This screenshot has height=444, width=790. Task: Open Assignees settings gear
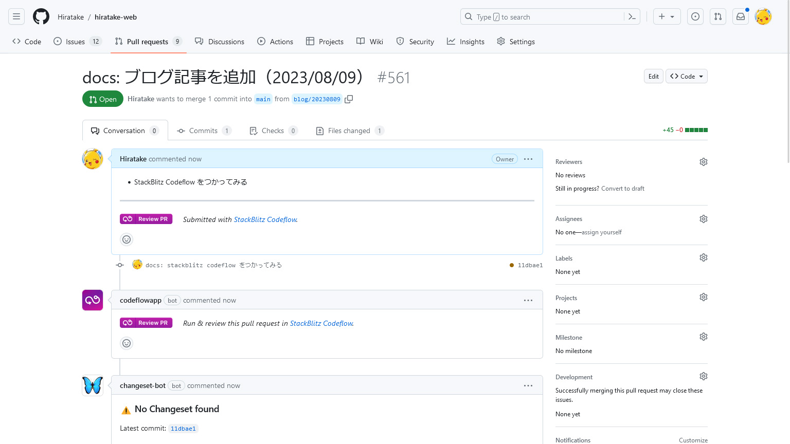(x=704, y=219)
